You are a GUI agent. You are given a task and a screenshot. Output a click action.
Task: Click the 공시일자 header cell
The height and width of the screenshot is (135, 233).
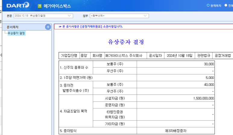(156, 55)
